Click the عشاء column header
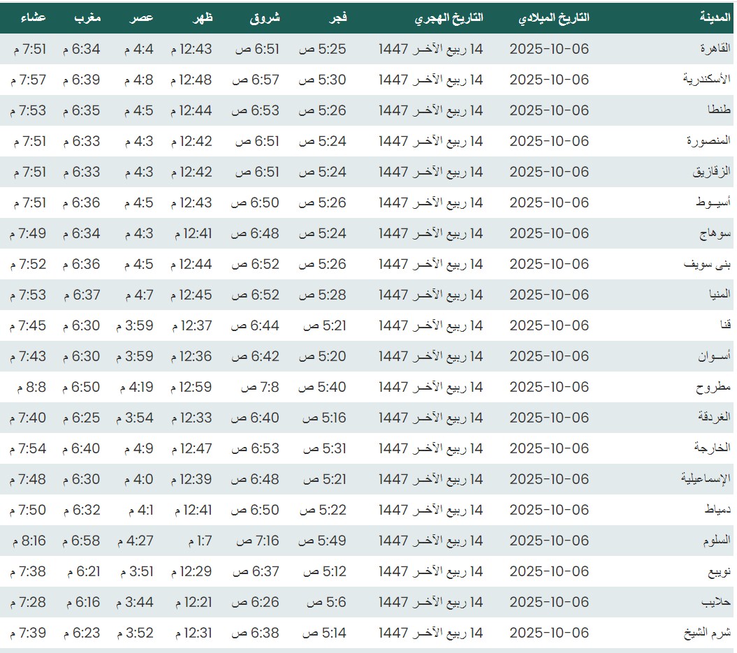Viewport: 737px width, 653px height. [30, 18]
